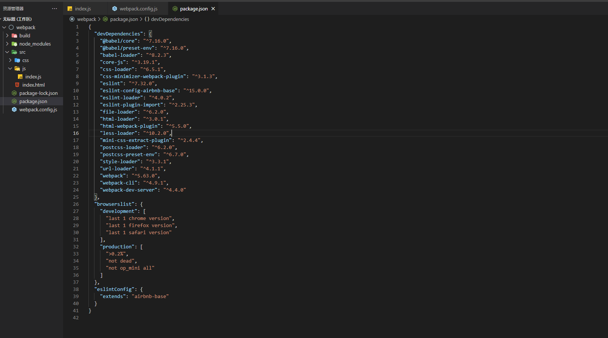Click the "mini-css-extract-plugin" key text
Screen dimensions: 608x338
click(x=136, y=140)
